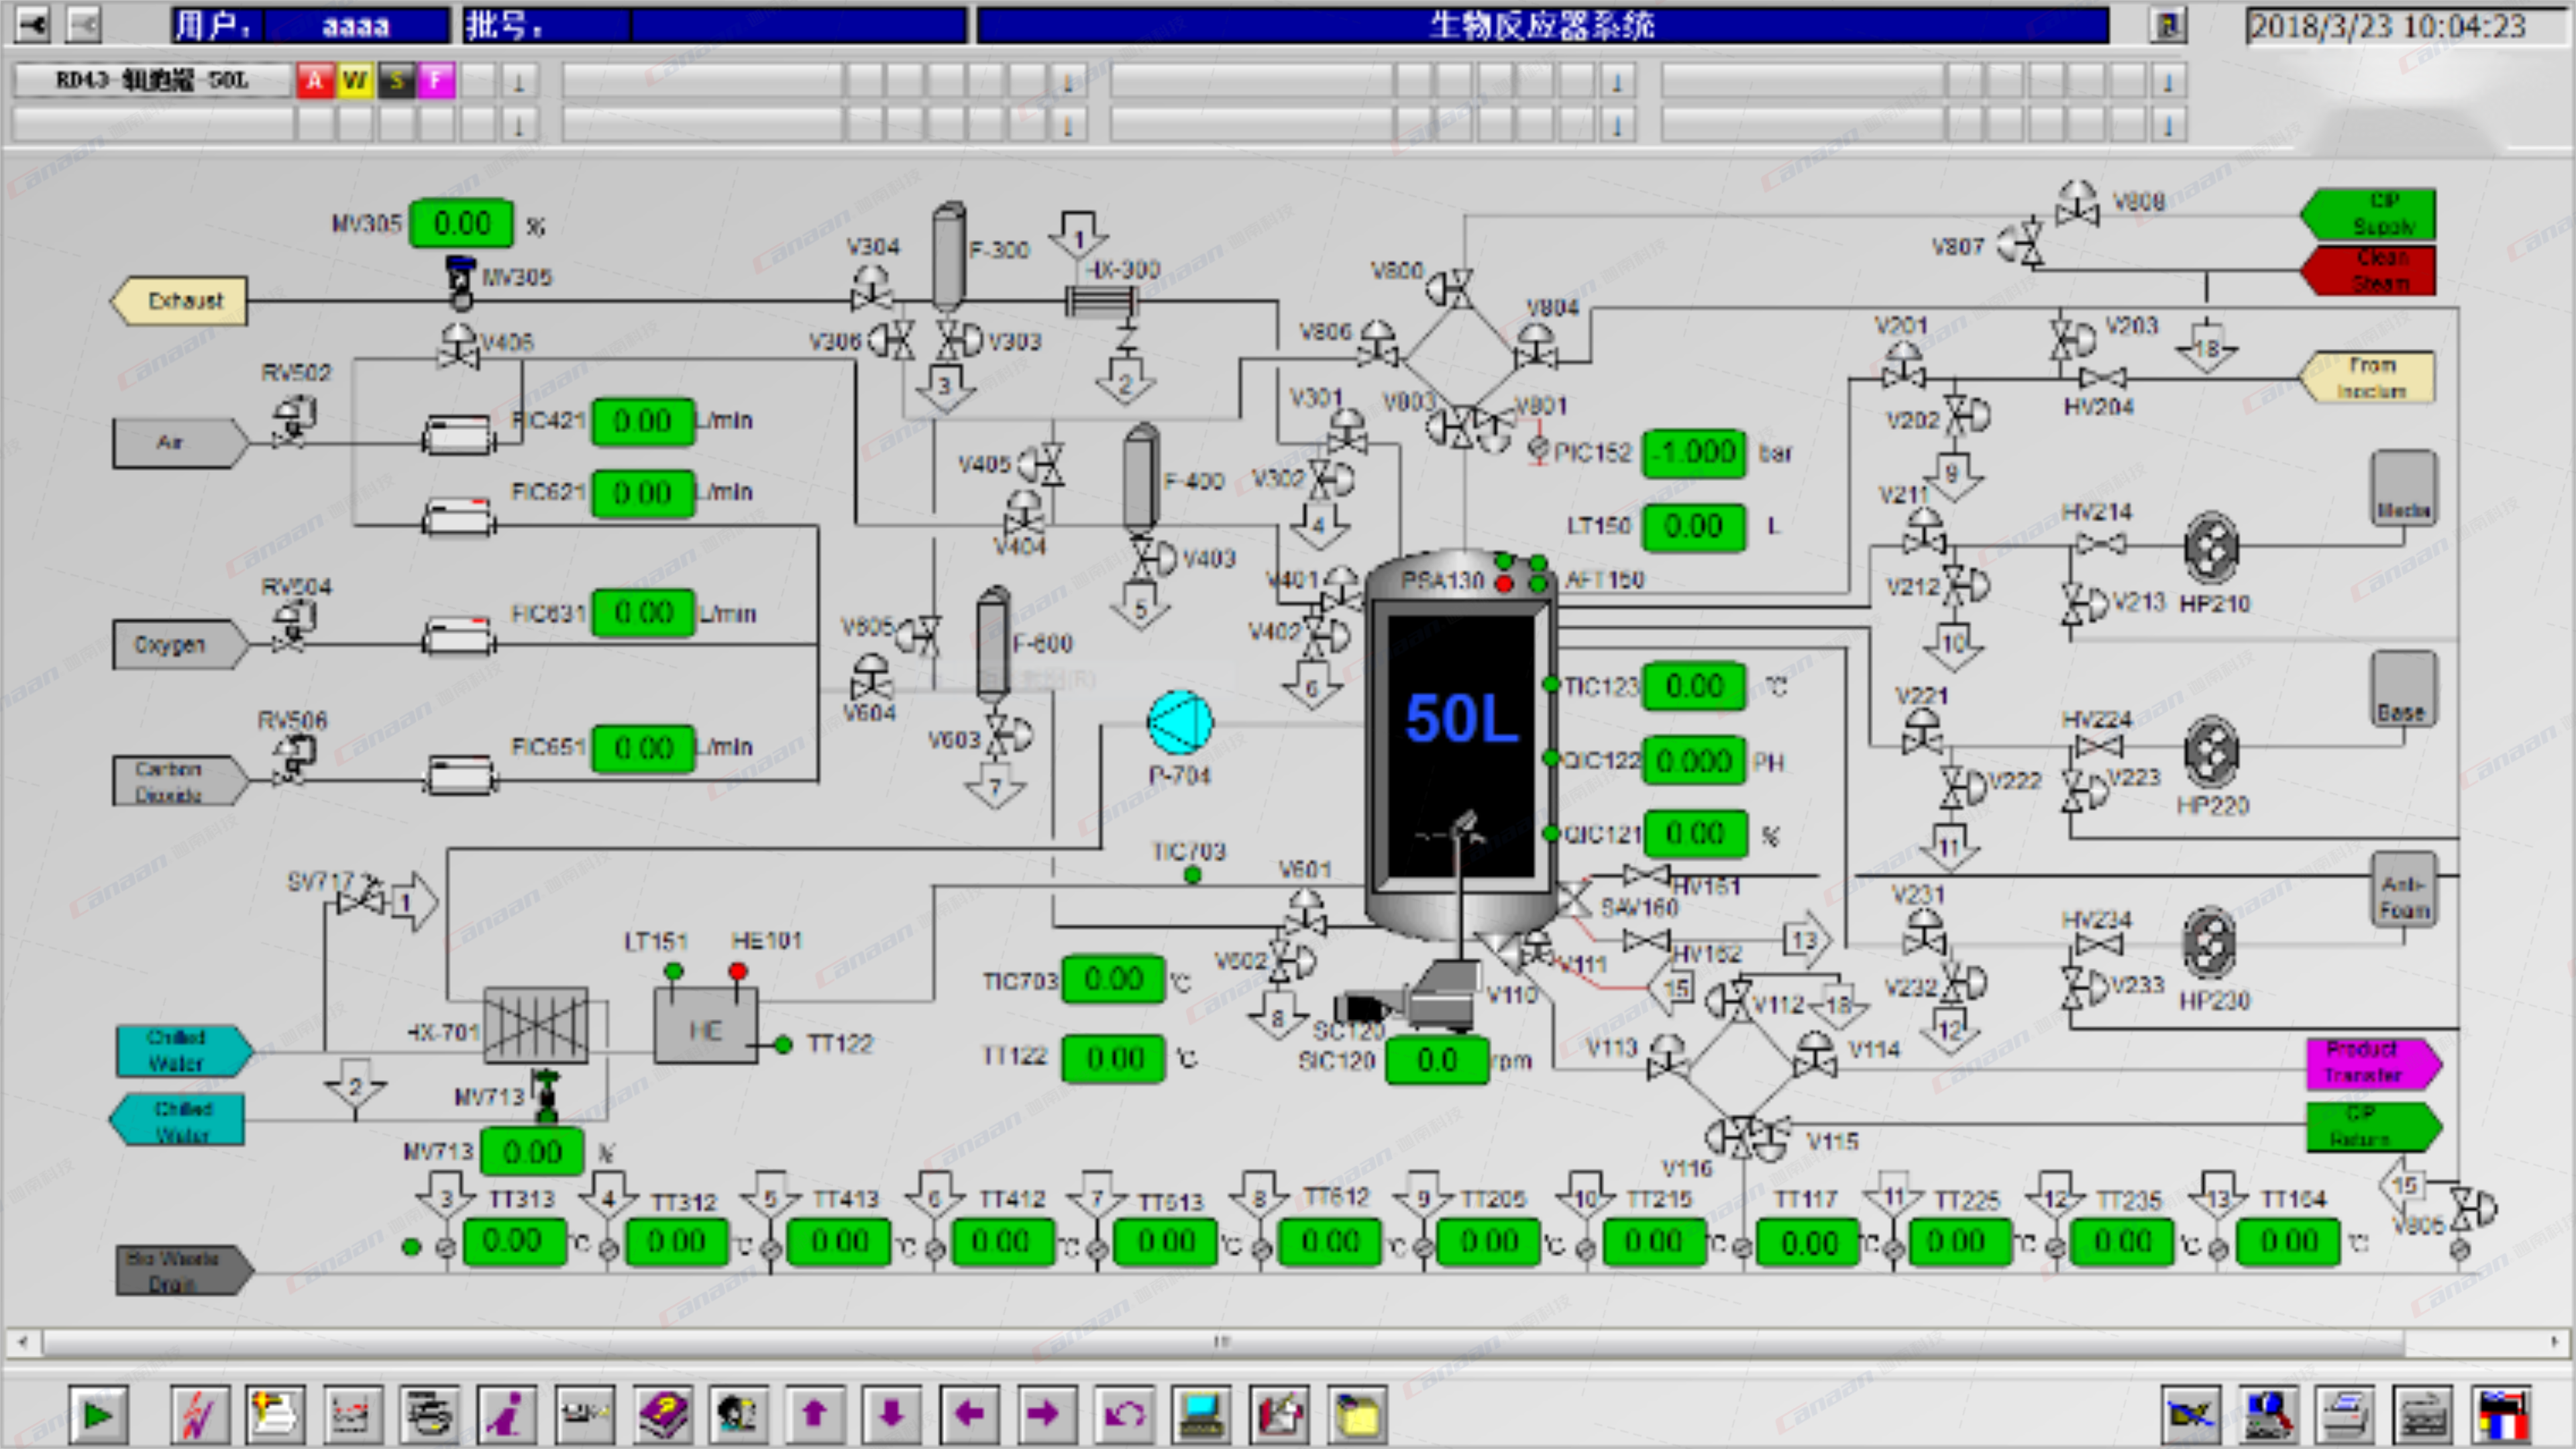2576x1449 pixels.
Task: Click the computer monitor icon in bottom toolbar
Action: pyautogui.click(x=1201, y=1414)
